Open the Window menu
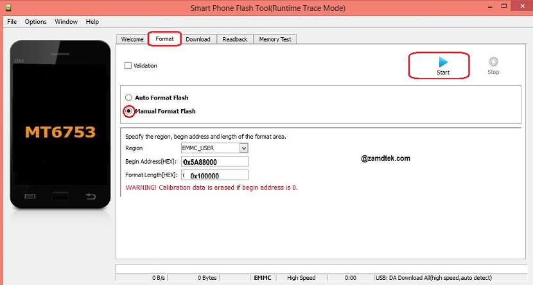This screenshot has height=285, width=533. pos(66,21)
